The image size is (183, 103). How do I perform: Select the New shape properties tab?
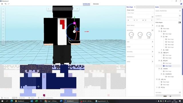(x=130, y=7)
